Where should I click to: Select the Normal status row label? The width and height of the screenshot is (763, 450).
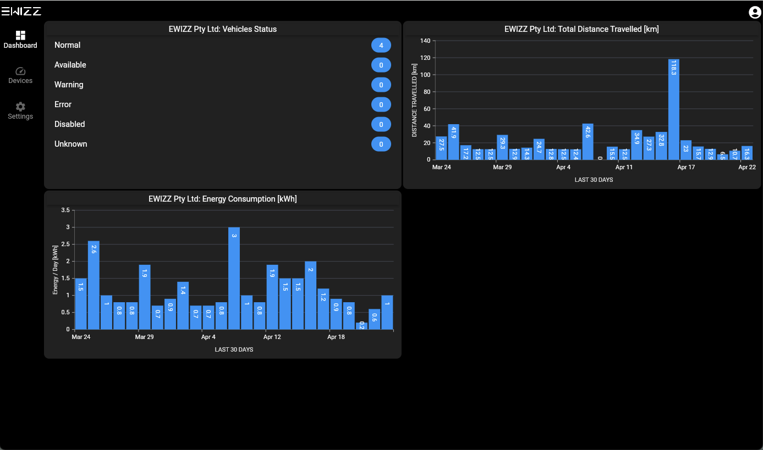tap(68, 45)
